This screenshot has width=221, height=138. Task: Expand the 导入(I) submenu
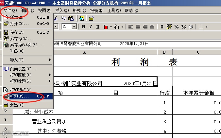[x=28, y=60]
